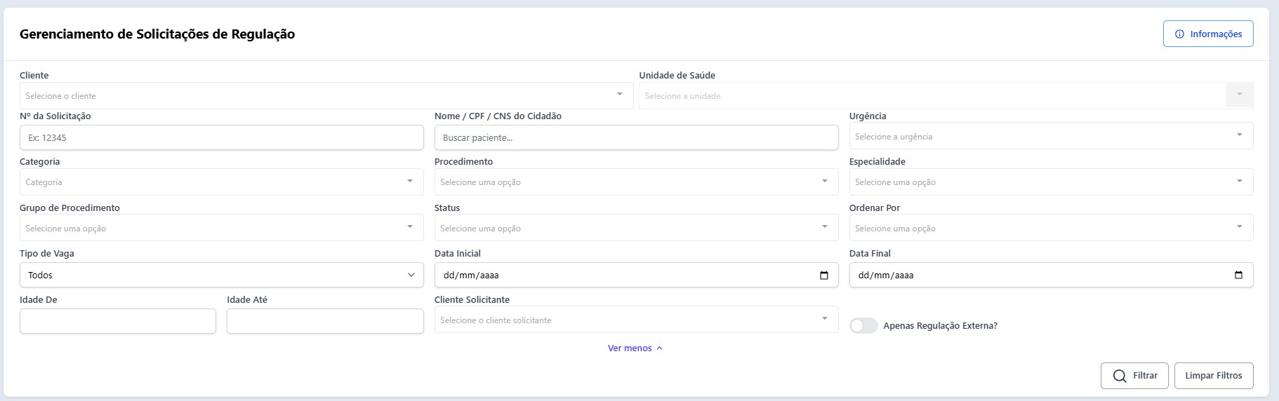
Task: Open the Cliente dropdown
Action: 326,95
